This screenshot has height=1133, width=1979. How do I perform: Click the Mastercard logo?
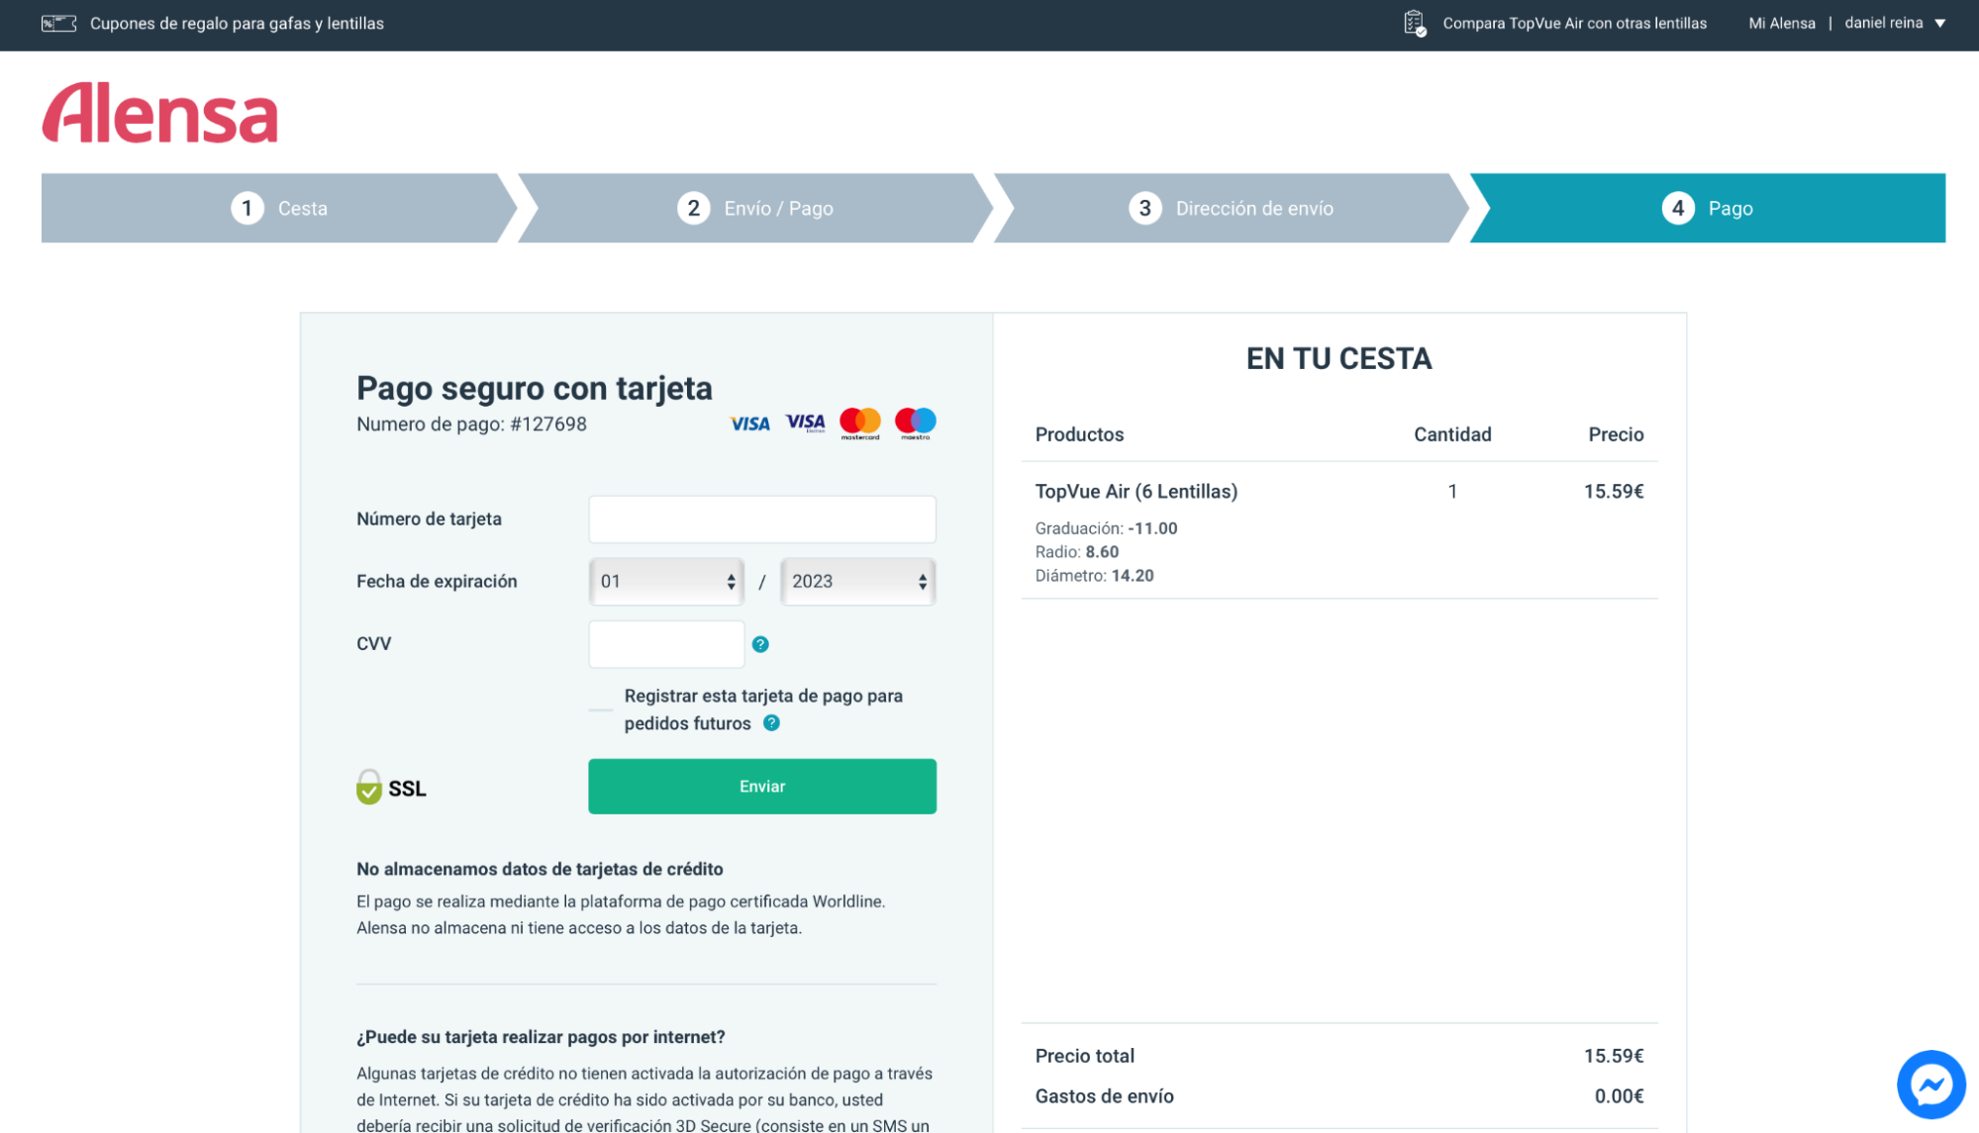pyautogui.click(x=859, y=424)
